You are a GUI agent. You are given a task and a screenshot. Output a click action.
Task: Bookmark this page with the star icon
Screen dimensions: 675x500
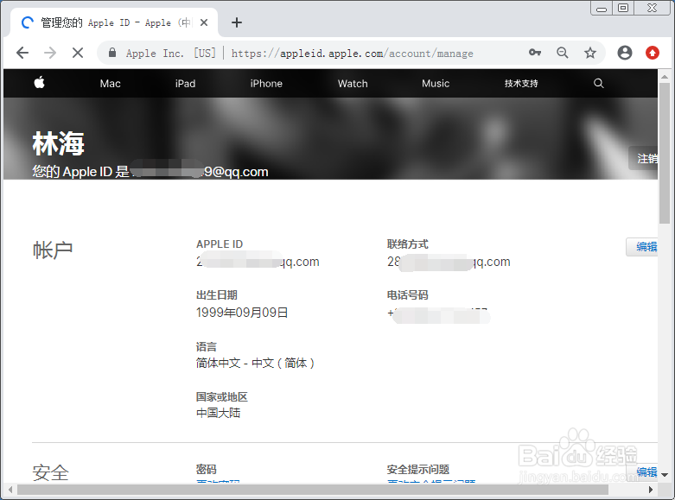590,53
